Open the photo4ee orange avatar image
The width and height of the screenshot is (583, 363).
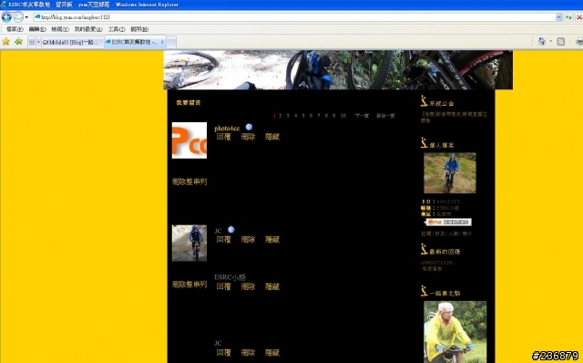(189, 140)
